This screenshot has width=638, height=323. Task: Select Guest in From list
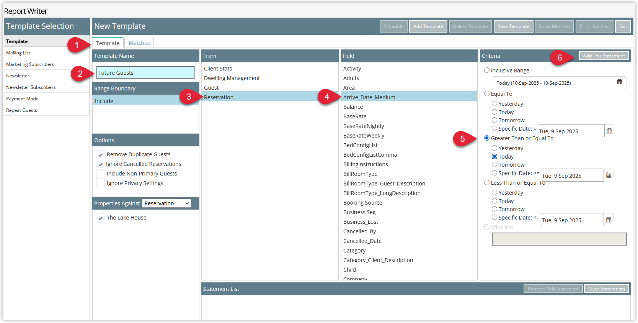270,87
